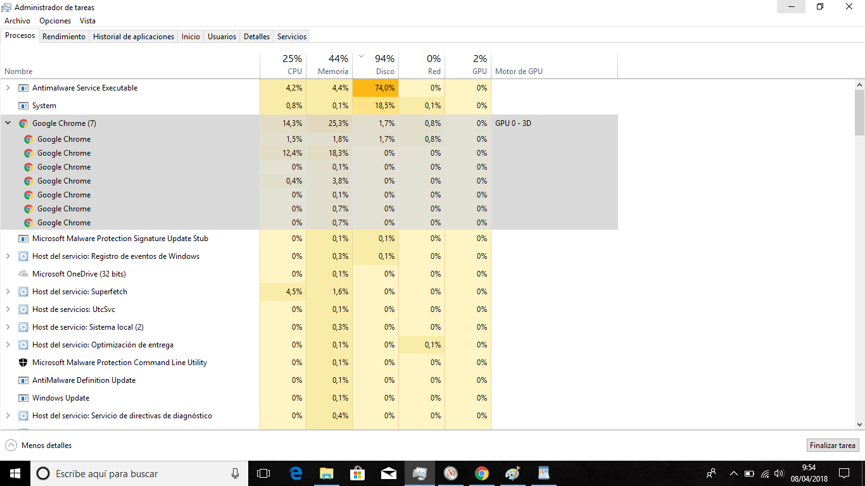
Task: Sort processes by CPU column header
Action: pyautogui.click(x=283, y=65)
